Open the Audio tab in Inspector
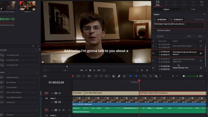Screen dimensions: 208x117 [166, 3]
